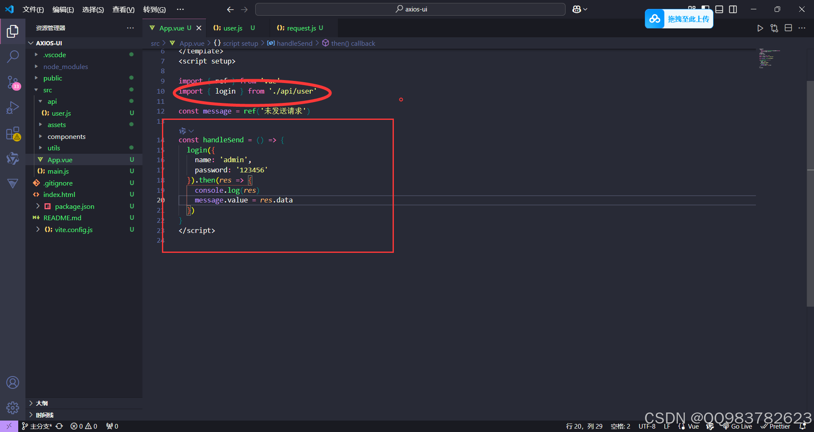
Task: Open editor More Actions ellipsis
Action: [x=802, y=28]
